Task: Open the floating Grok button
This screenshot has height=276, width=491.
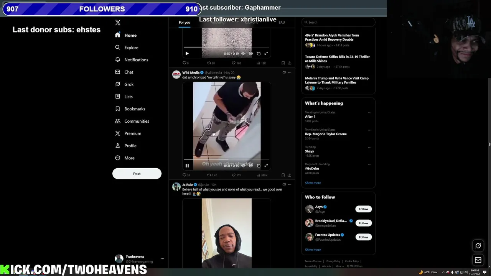Action: point(478,246)
